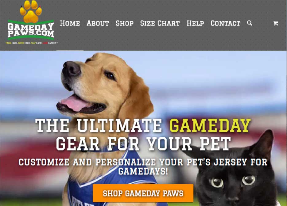Click the golden paw print logo
Screen dimensions: 287x206
(31, 12)
